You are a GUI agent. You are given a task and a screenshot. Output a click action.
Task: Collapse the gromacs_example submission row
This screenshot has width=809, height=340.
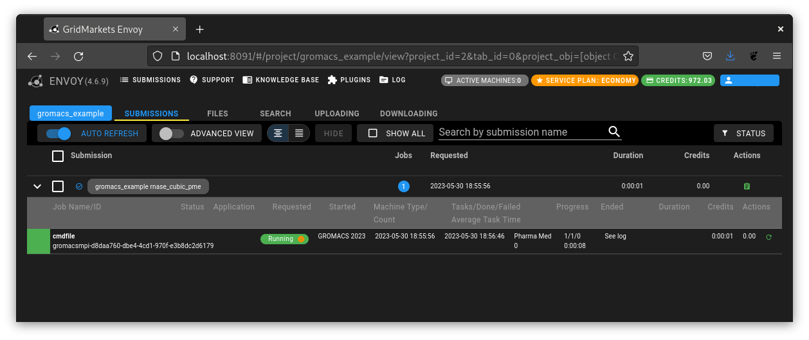37,186
